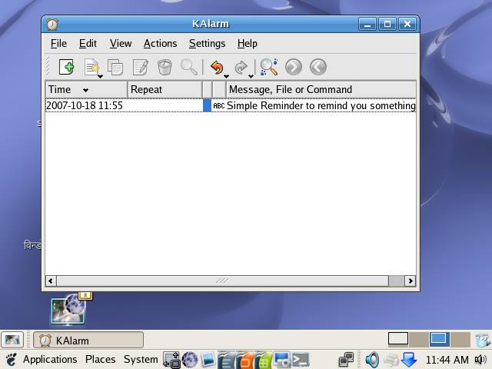Click the KAlarm taskbar window button
The width and height of the screenshot is (492, 369).
coord(88,340)
